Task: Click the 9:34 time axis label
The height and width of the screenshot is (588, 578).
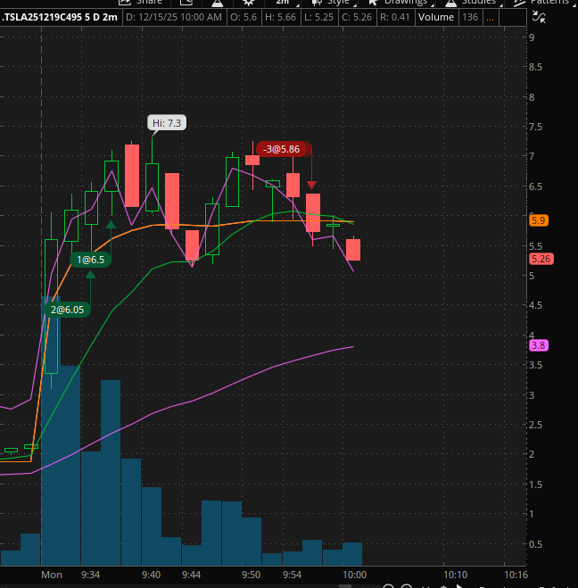Action: pyautogui.click(x=90, y=575)
